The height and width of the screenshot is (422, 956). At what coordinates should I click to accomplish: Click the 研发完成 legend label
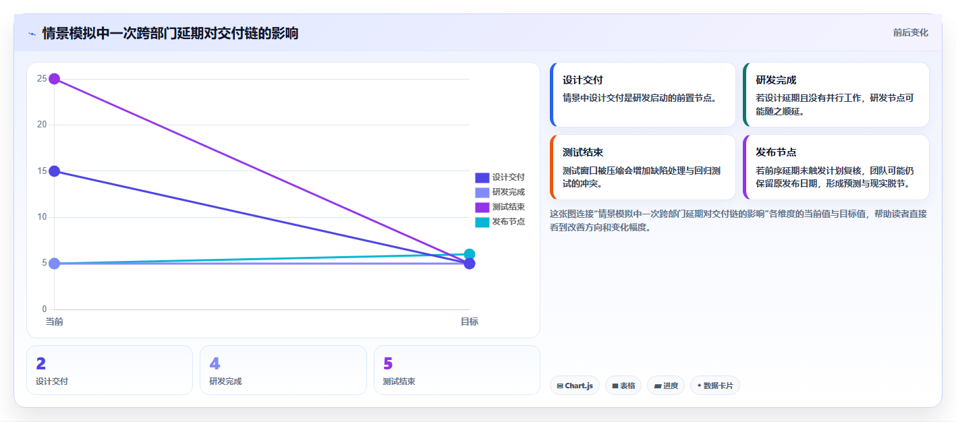[508, 192]
